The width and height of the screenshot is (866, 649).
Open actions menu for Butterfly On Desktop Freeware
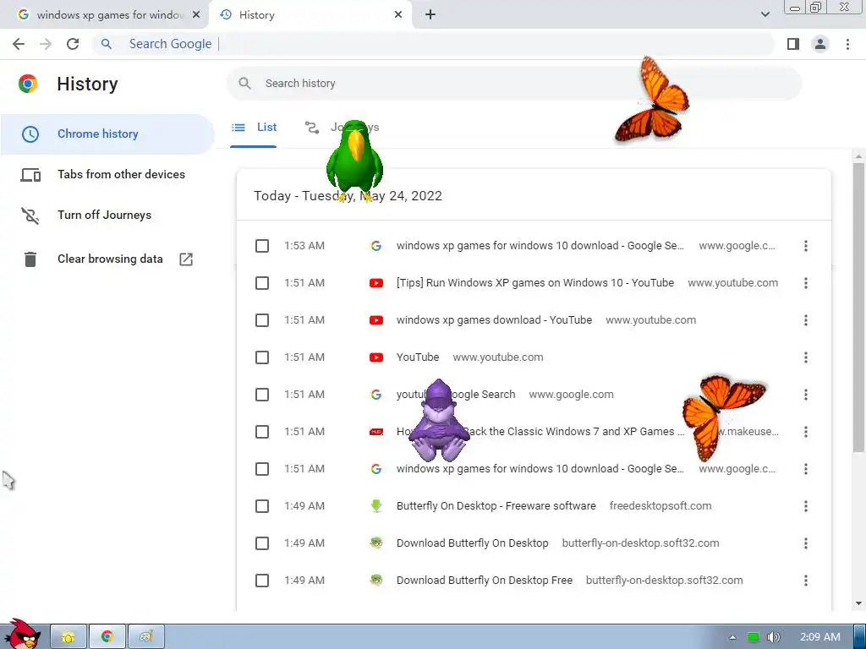coord(806,506)
